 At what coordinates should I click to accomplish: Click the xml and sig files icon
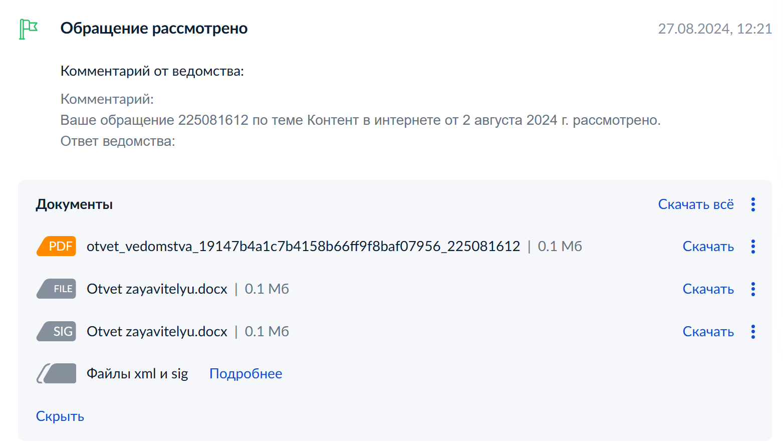click(x=57, y=373)
